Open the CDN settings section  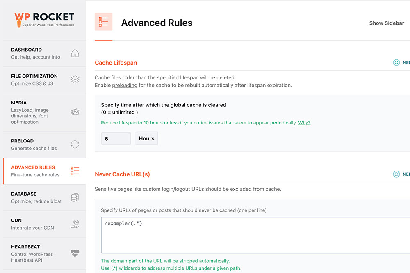[x=44, y=224]
